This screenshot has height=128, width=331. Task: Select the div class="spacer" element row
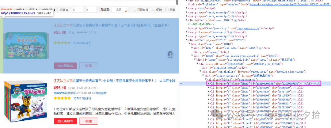[211, 52]
